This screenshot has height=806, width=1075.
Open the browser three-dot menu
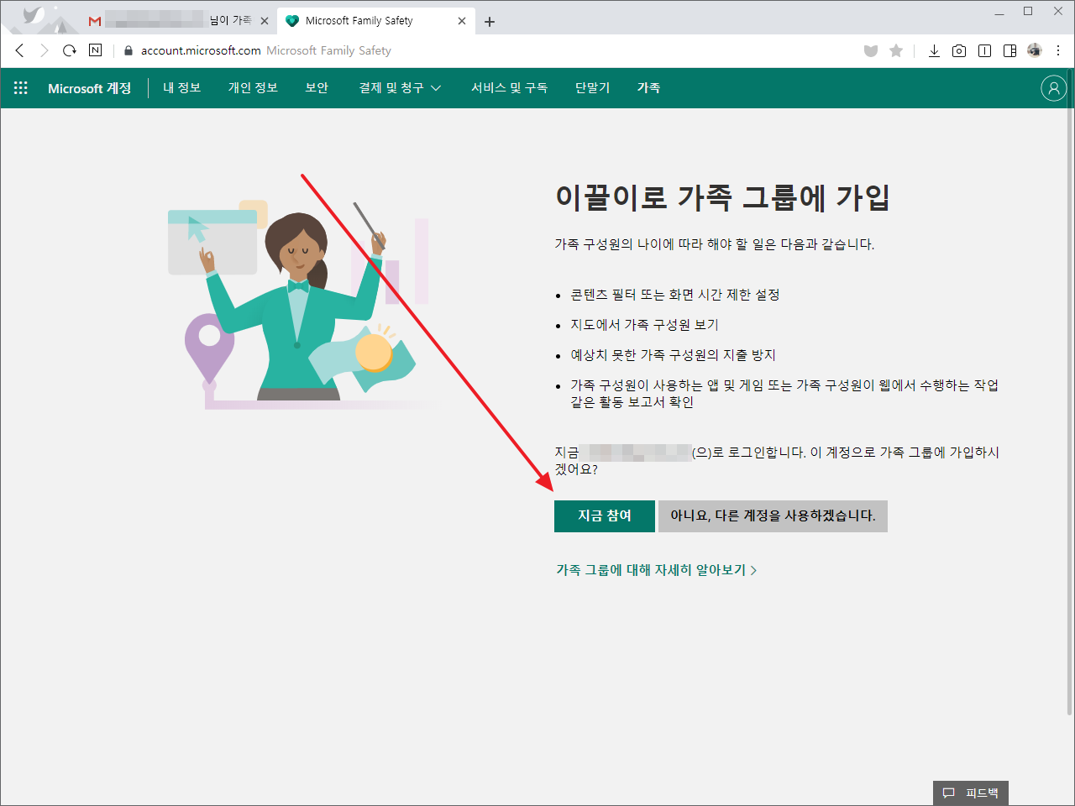pos(1059,50)
